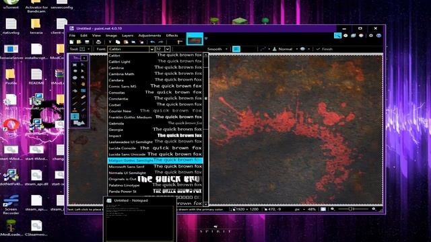Screen dimensions: 431x242
Task: Toggle left text alignment button
Action: [x=236, y=49]
